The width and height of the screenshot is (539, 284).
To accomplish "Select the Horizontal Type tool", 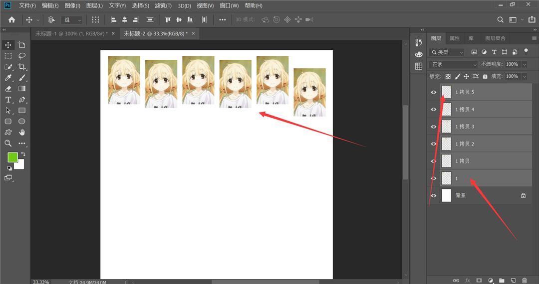I will tap(8, 100).
